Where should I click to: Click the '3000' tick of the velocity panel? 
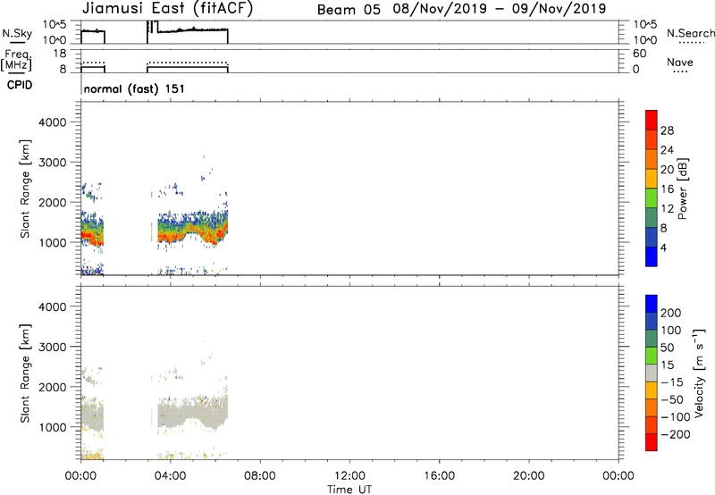[x=53, y=347]
